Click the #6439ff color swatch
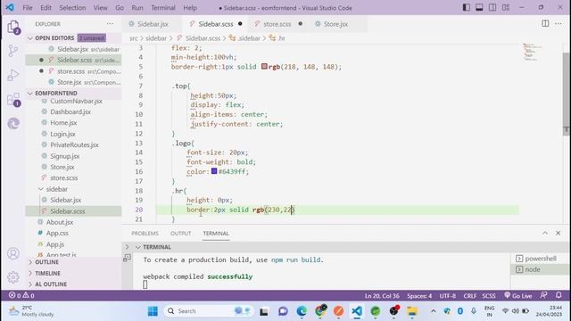 (x=214, y=171)
